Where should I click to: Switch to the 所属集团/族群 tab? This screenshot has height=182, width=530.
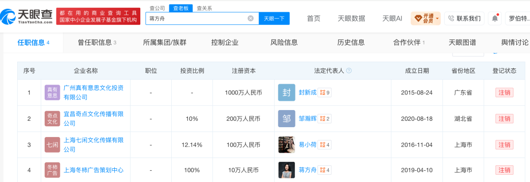[164, 43]
